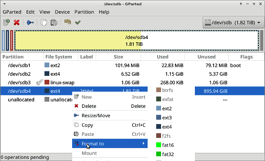Click the gray unallocated strip in the disk map
This screenshot has width=265, height=161.
pos(262,40)
